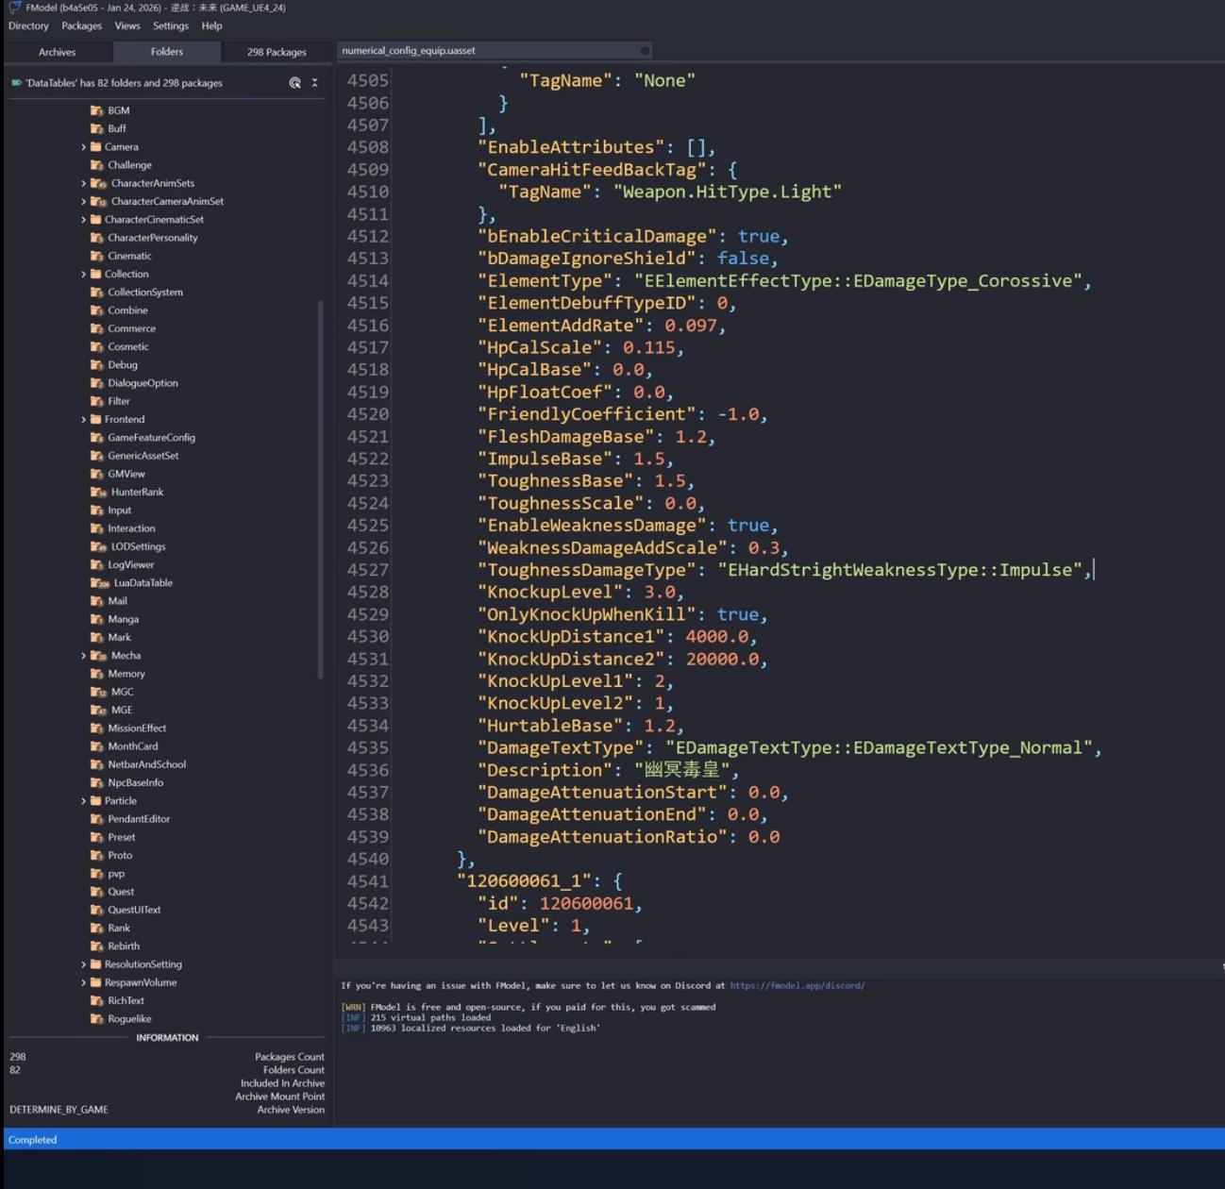1225x1189 pixels.
Task: Select the BGM folder icon
Action: click(x=96, y=110)
